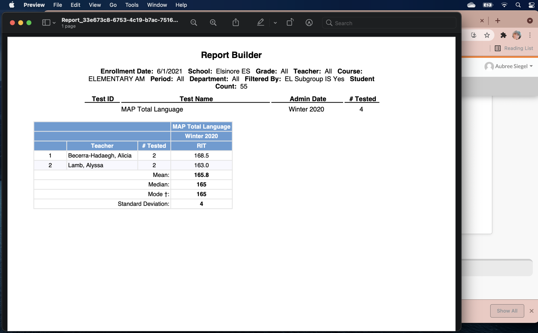Open the Tools menu

pyautogui.click(x=132, y=5)
